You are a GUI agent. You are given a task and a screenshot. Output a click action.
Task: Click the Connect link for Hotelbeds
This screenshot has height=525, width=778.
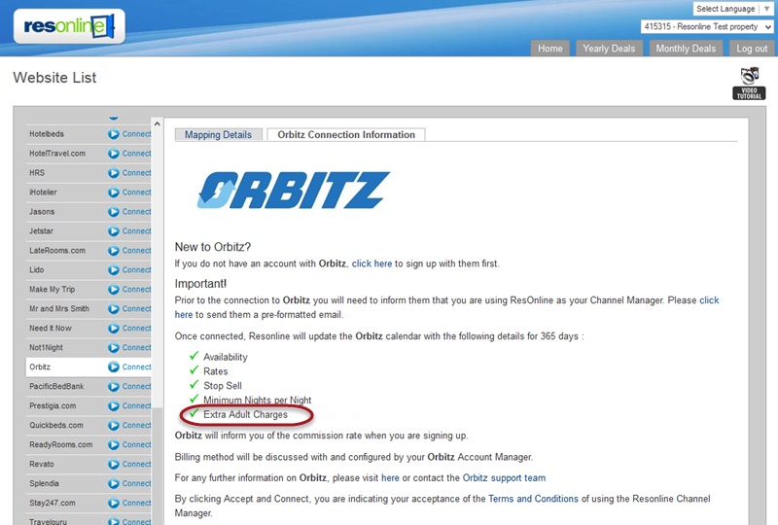136,134
